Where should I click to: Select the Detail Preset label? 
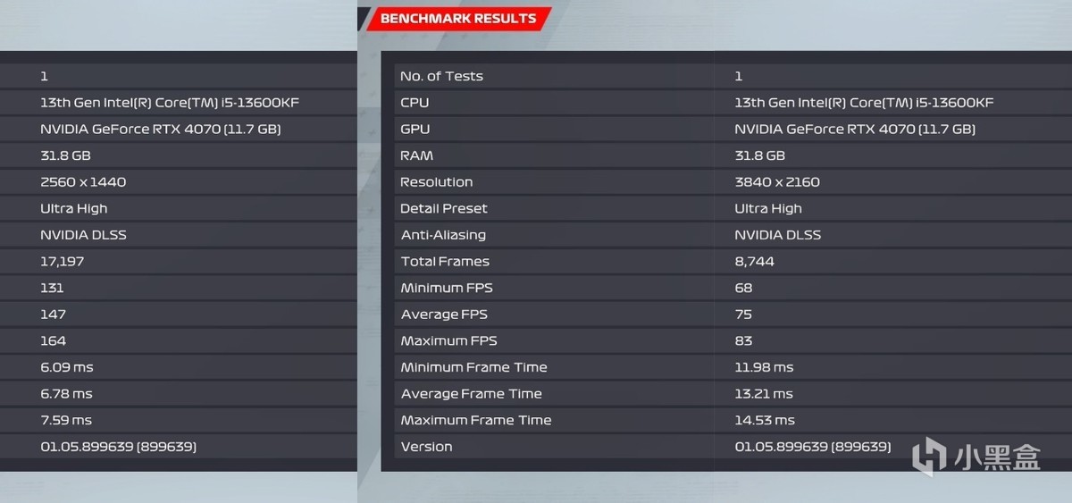pyautogui.click(x=444, y=208)
